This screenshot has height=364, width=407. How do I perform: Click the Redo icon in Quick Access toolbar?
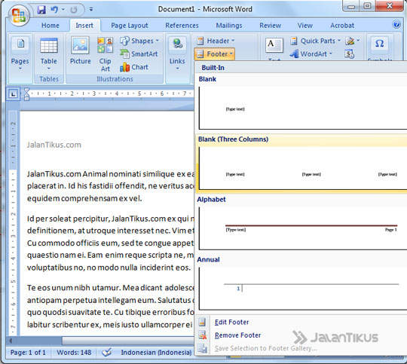pos(74,10)
